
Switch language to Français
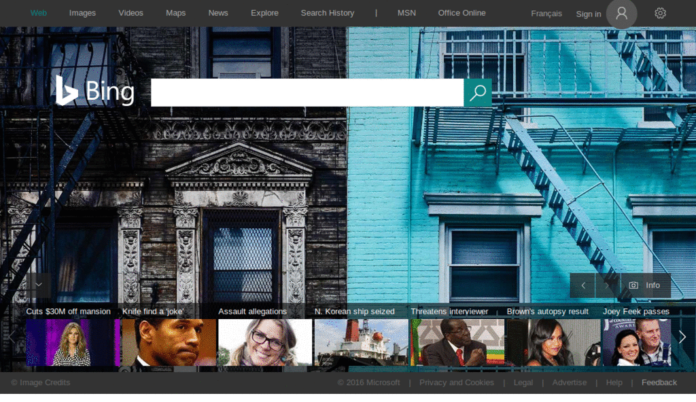click(x=546, y=14)
